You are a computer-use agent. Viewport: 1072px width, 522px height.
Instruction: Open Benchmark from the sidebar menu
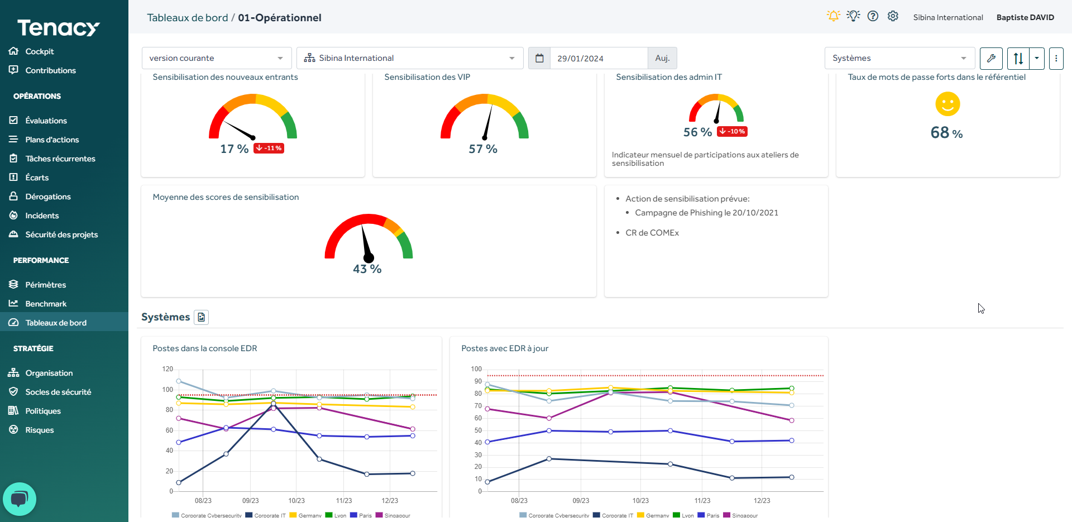[x=46, y=304]
